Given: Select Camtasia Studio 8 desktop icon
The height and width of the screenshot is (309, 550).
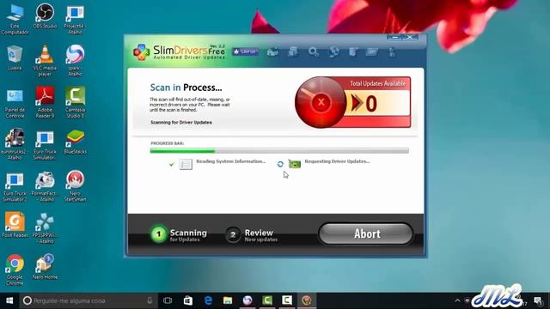Looking at the screenshot, I should coord(75,103).
